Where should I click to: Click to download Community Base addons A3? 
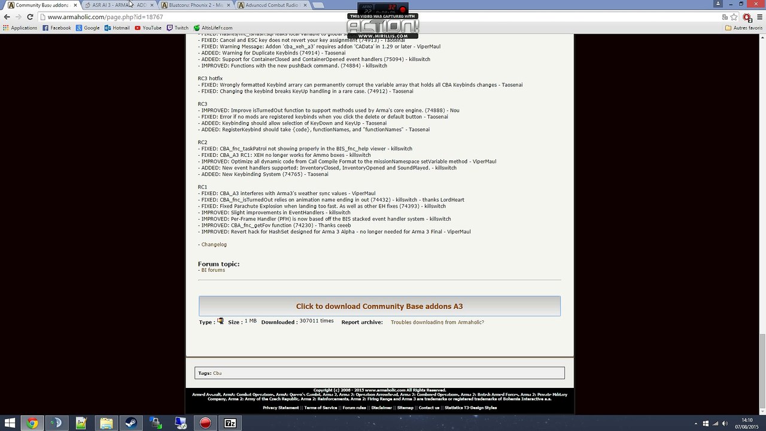click(379, 306)
